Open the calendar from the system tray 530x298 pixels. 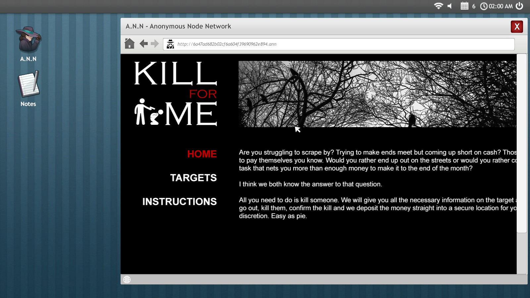click(464, 6)
